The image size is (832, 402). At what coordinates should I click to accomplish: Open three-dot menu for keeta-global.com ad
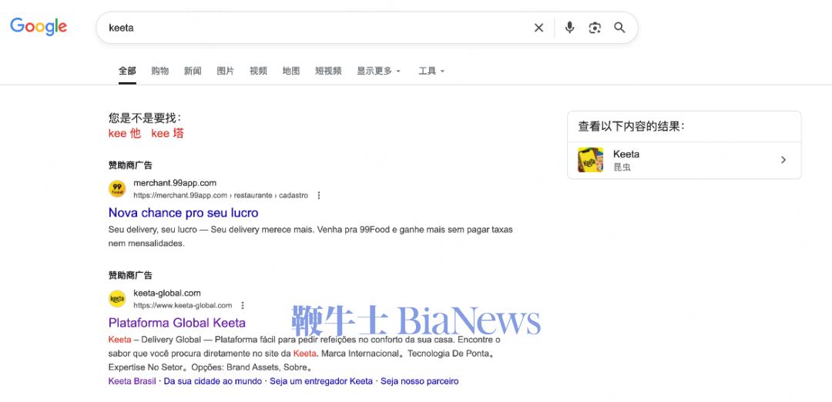coord(243,306)
